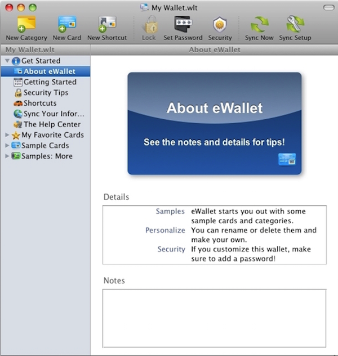Viewport: 338px width, 356px height.
Task: Select About eWallet card in sidebar
Action: pyautogui.click(x=45, y=71)
